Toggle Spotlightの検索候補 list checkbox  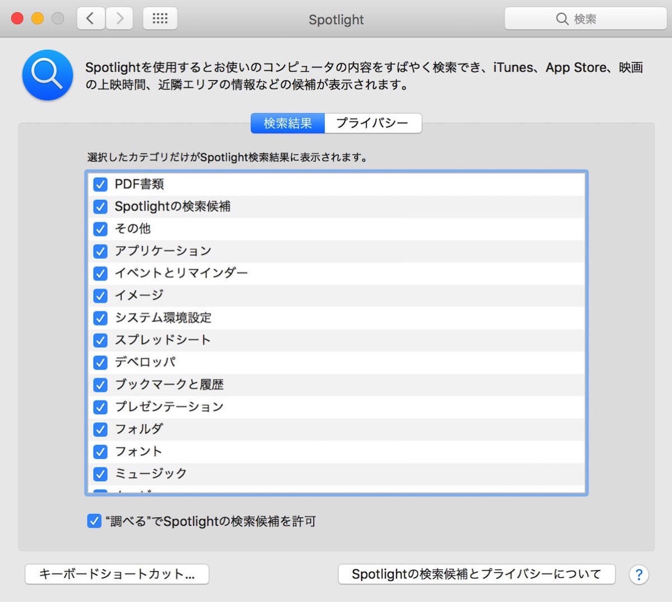click(x=100, y=207)
